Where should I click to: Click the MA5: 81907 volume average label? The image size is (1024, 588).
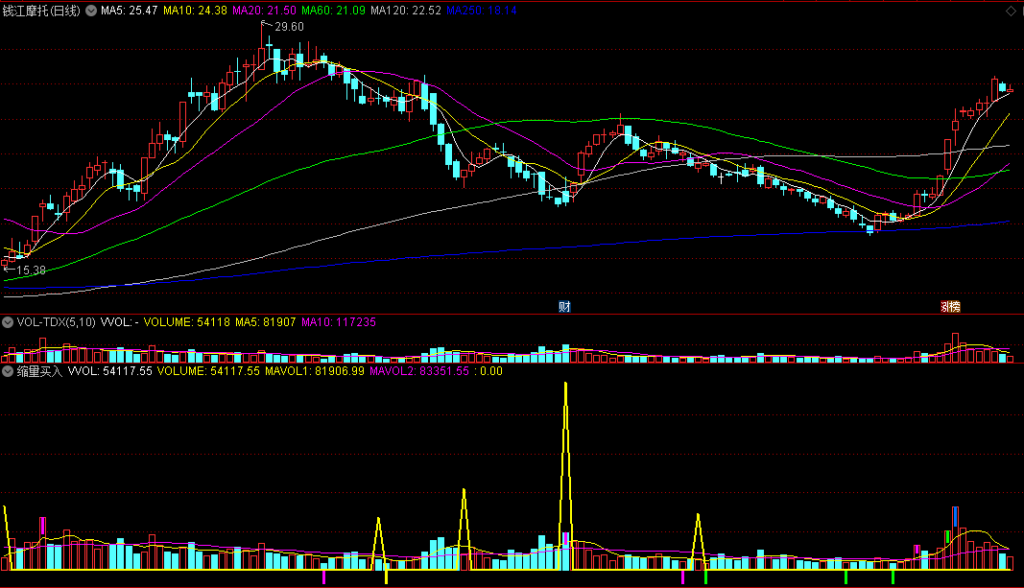click(x=265, y=322)
